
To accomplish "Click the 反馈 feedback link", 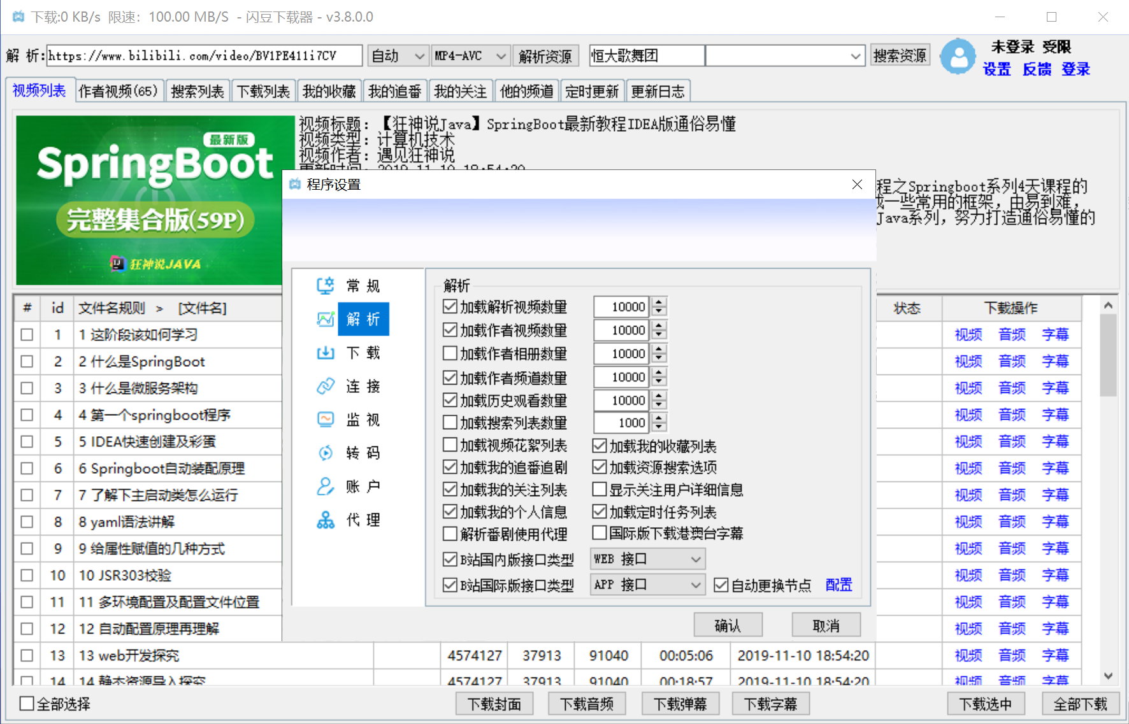I will pyautogui.click(x=1037, y=69).
